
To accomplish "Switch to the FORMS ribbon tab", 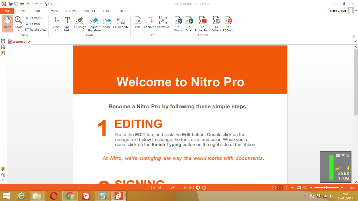I will 71,11.
